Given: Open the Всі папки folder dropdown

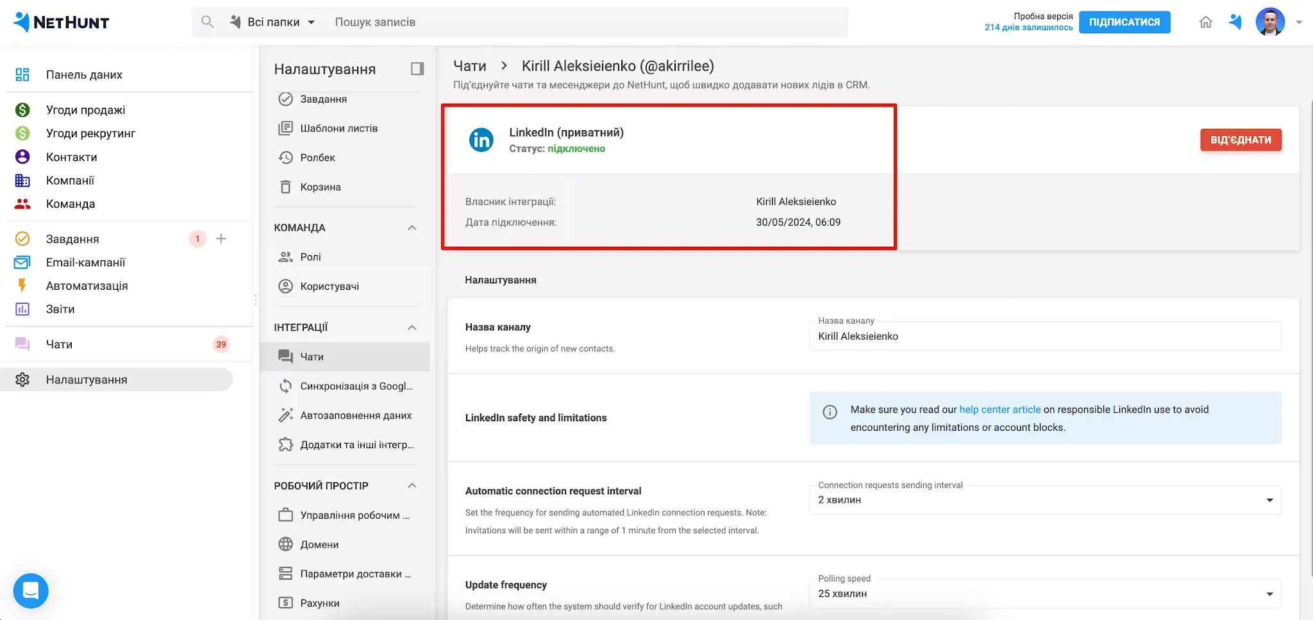Looking at the screenshot, I should click(x=272, y=22).
